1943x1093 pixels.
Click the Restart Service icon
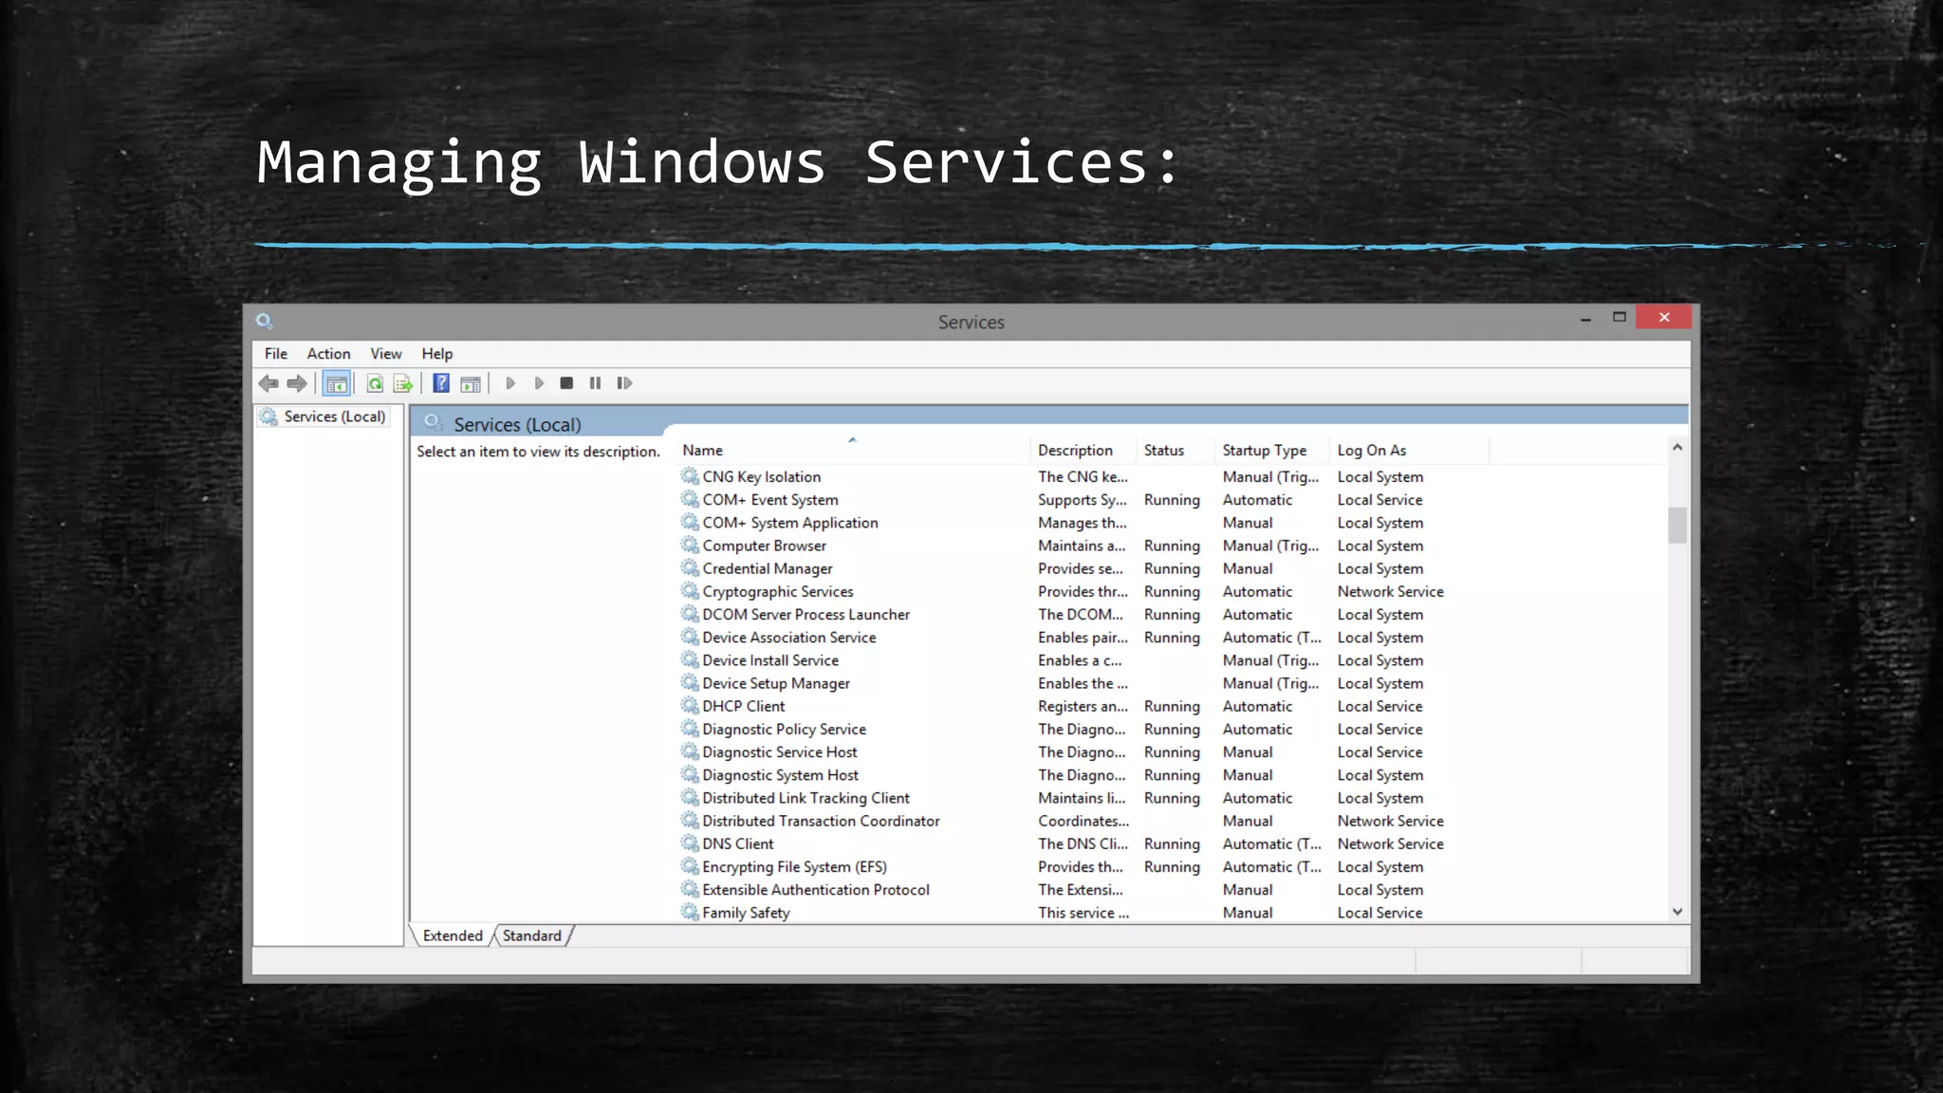624,383
